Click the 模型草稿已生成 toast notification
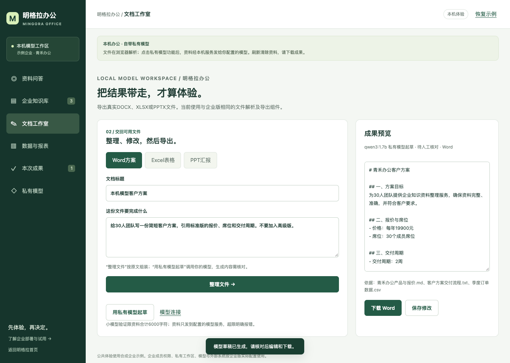Image resolution: width=510 pixels, height=363 pixels. tap(255, 346)
